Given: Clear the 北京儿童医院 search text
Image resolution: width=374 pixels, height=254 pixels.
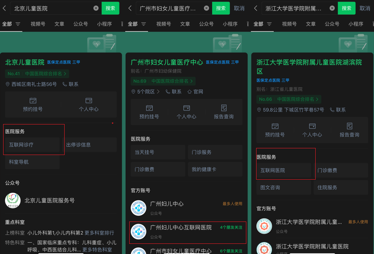Looking at the screenshot, I should [96, 8].
